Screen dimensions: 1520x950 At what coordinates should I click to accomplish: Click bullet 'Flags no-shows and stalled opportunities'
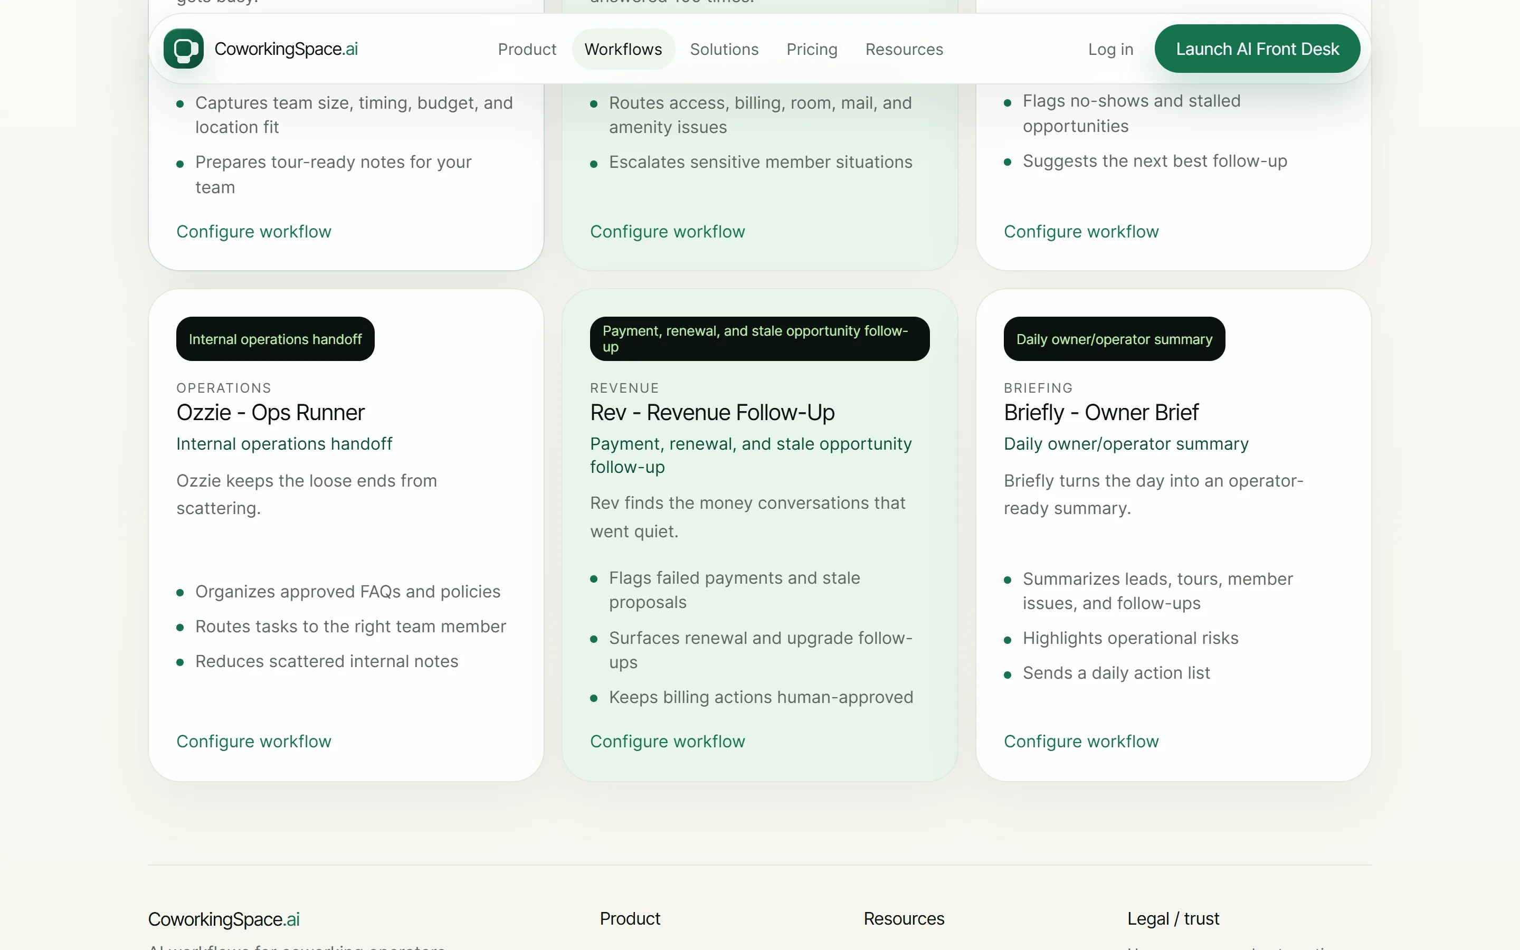(1131, 113)
